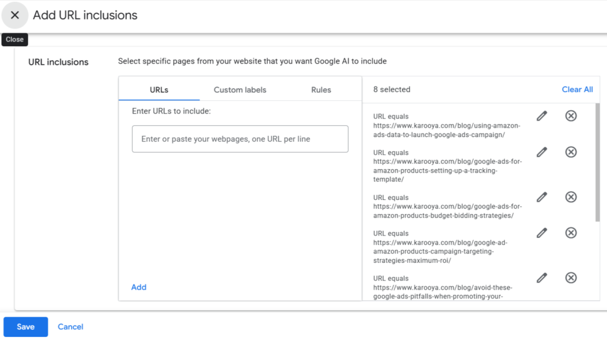Viewport: 607px width, 341px height.
Task: Open the Rules tab
Action: tap(321, 90)
